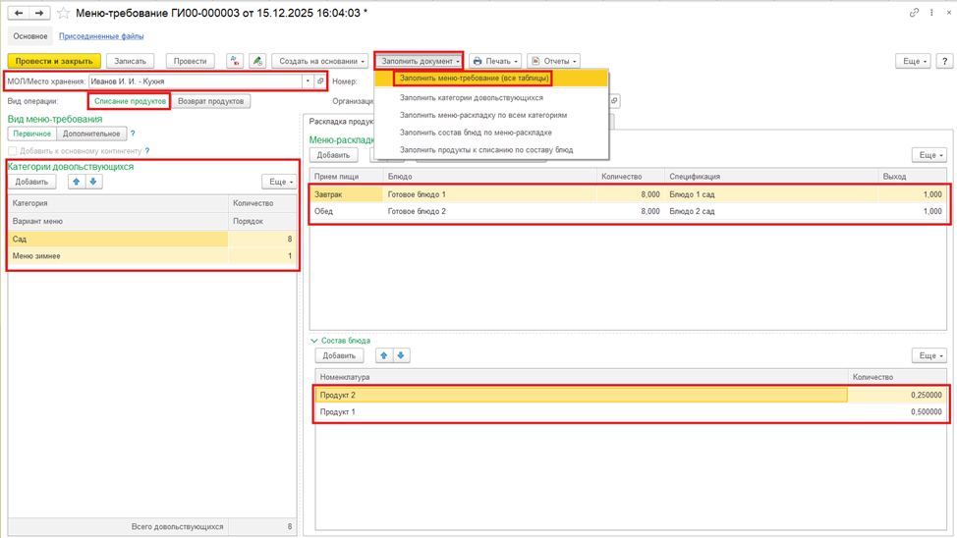957x538 pixels.
Task: Open Еще menu in Меню-раскладка section
Action: tap(929, 155)
